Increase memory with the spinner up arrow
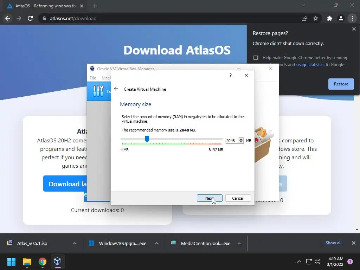Image resolution: width=360 pixels, height=270 pixels. [241, 139]
